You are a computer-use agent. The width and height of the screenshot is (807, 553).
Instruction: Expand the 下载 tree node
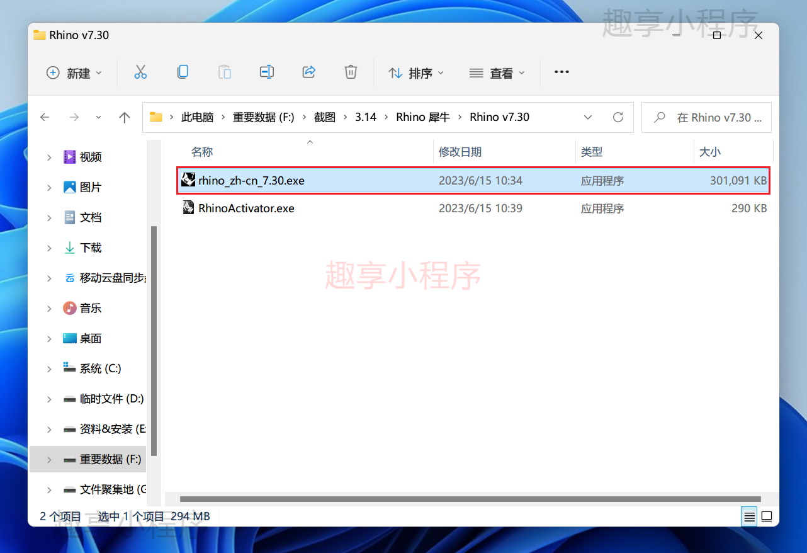pyautogui.click(x=49, y=248)
